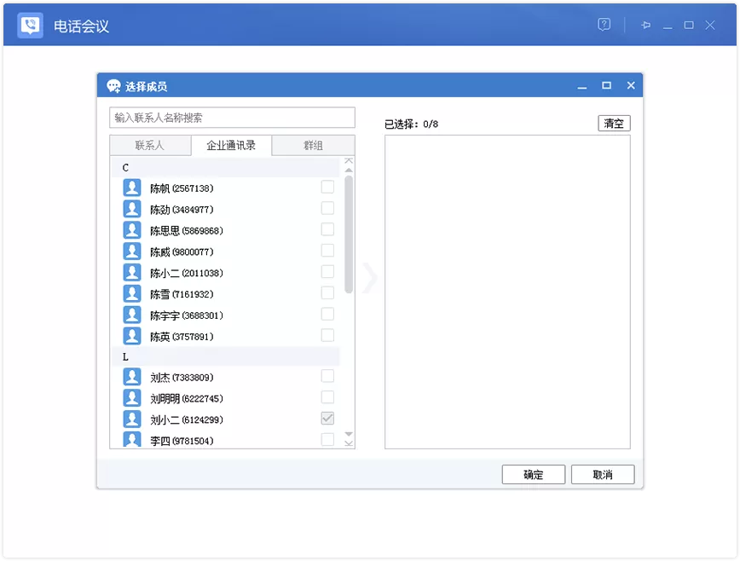Check the box for 陈宇宇 (3688301)
Screen dimensions: 740x561
327,315
